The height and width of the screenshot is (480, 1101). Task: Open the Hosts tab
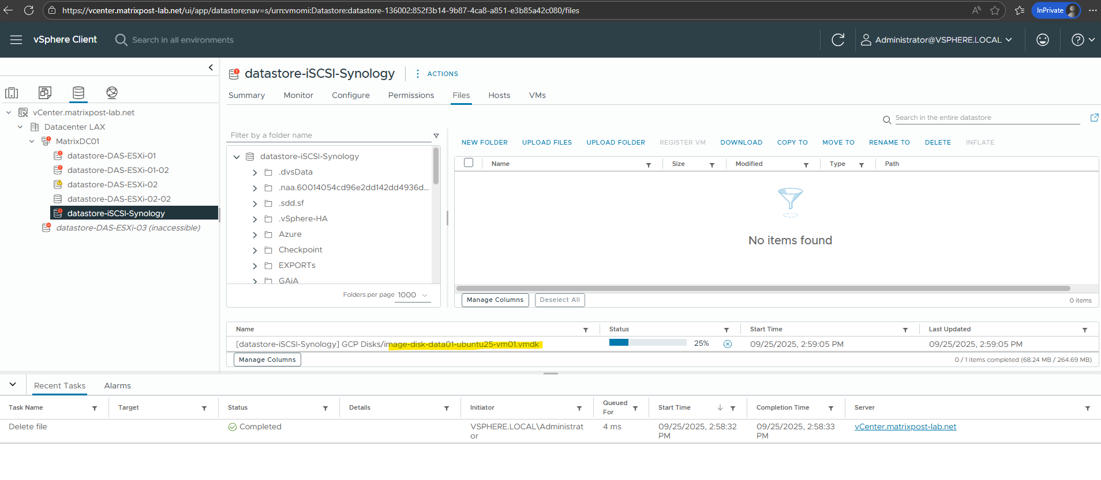(499, 95)
